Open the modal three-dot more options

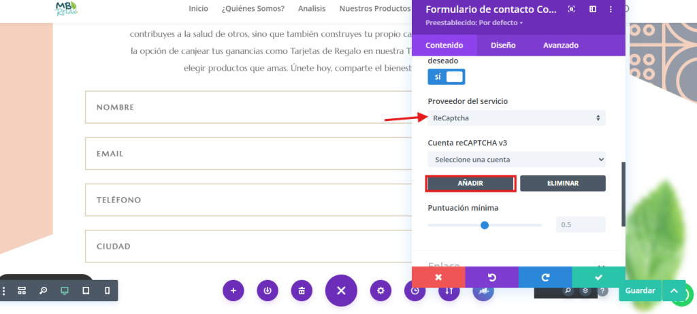point(611,10)
